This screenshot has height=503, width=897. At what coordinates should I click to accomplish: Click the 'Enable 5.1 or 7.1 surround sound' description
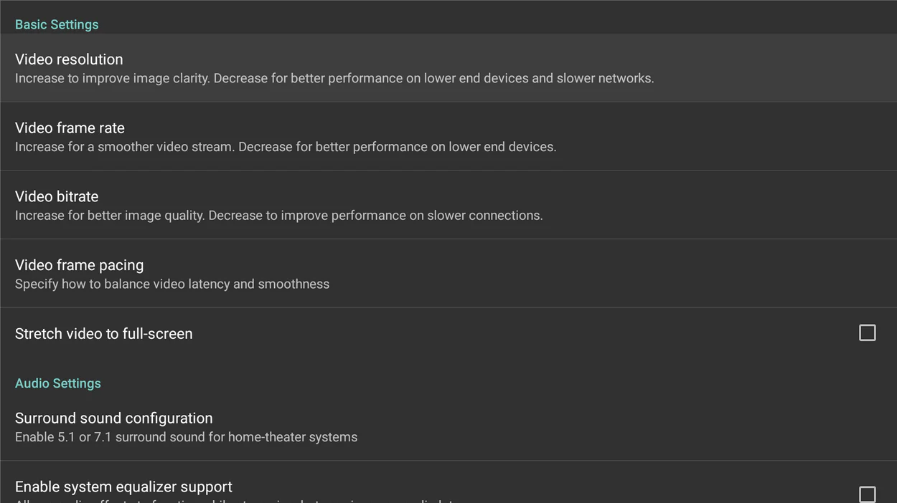tap(187, 437)
